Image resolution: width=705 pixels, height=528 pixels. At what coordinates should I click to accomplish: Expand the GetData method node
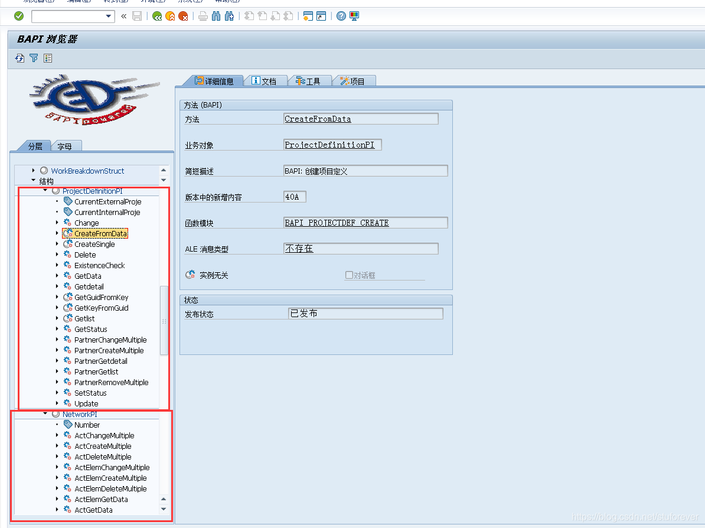(57, 276)
